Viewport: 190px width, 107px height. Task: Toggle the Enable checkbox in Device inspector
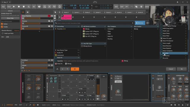click(x=2, y=27)
